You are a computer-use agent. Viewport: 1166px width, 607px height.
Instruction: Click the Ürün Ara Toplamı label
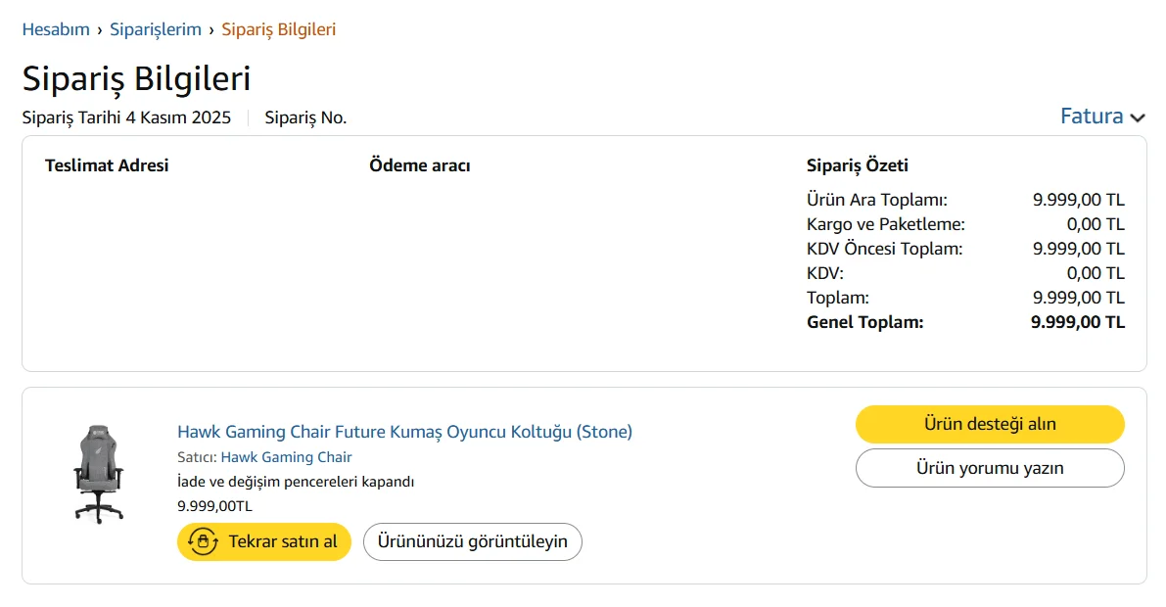tap(877, 200)
